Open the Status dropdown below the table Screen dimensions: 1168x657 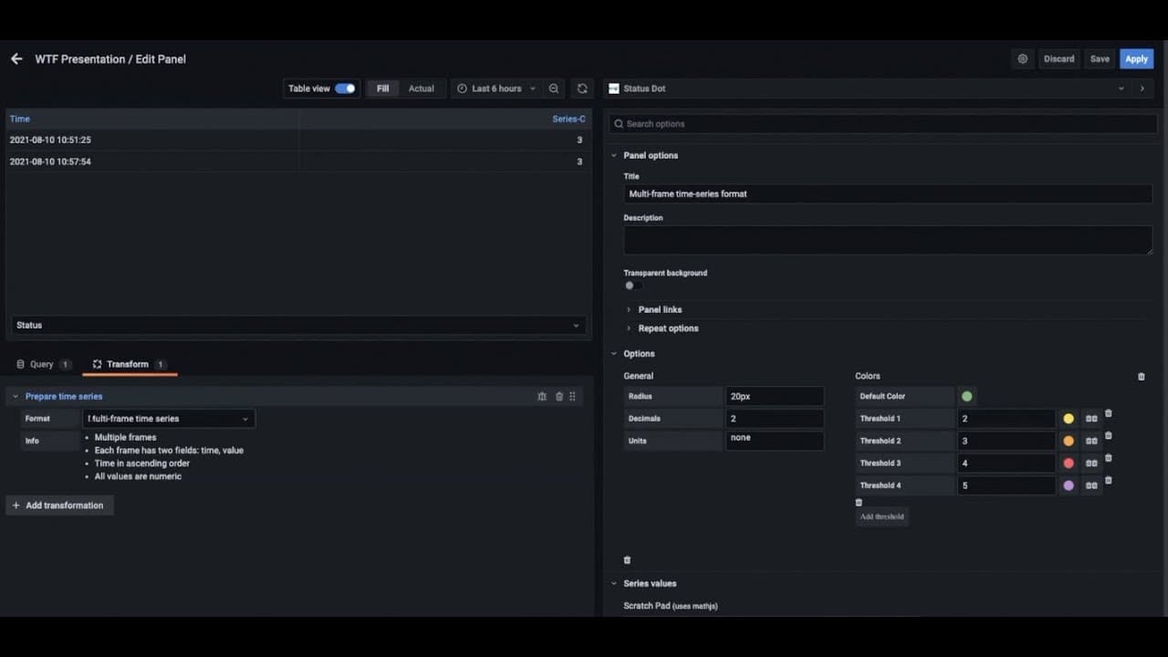click(297, 325)
